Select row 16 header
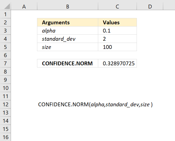The width and height of the screenshot is (175, 141). coord(5,137)
